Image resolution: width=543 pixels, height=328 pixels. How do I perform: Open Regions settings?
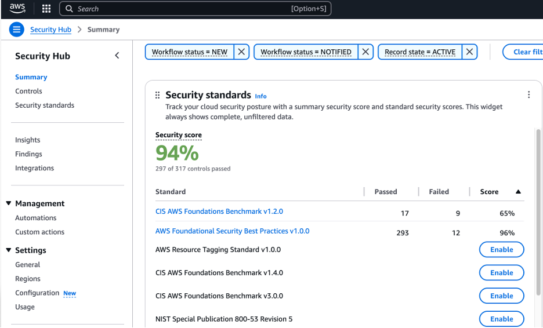(28, 279)
